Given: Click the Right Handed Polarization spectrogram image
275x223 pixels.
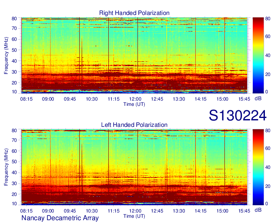Looking at the screenshot, I should tap(134, 55).
